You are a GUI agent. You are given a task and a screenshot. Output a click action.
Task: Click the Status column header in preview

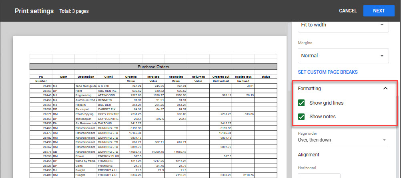click(x=266, y=77)
